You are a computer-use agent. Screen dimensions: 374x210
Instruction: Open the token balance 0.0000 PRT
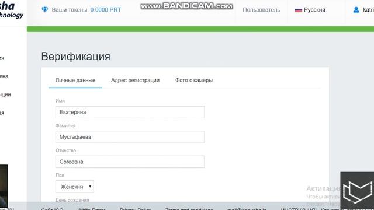click(x=105, y=10)
